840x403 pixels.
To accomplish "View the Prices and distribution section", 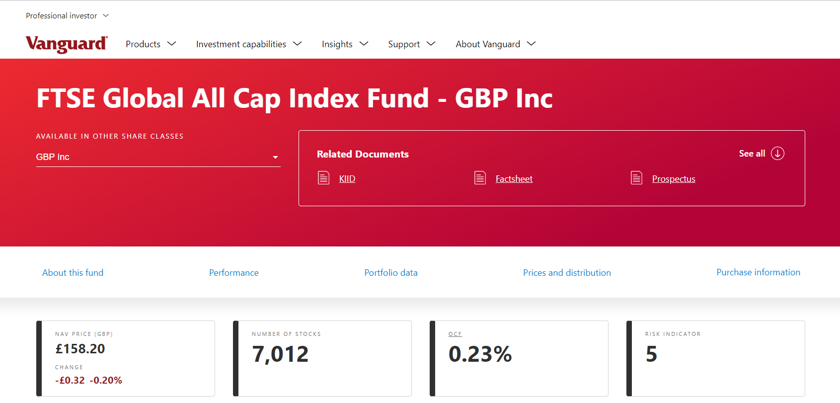I will (567, 273).
